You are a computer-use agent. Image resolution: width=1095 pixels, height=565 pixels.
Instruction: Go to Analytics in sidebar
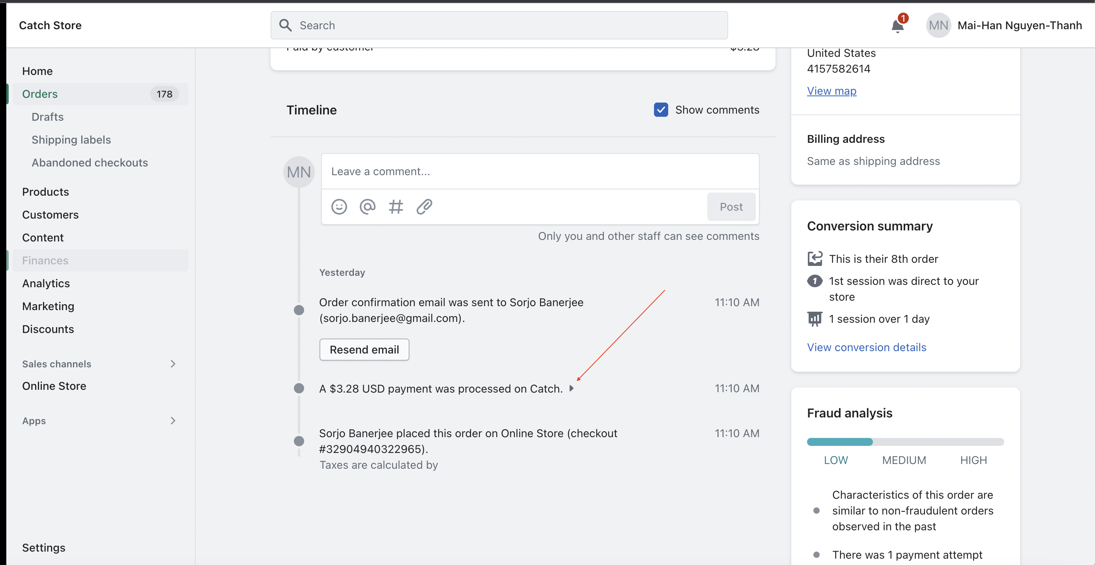pos(46,283)
